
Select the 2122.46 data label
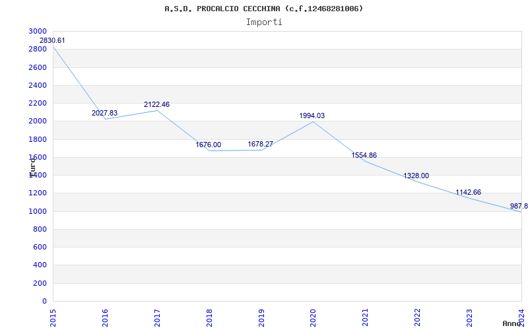pos(156,105)
